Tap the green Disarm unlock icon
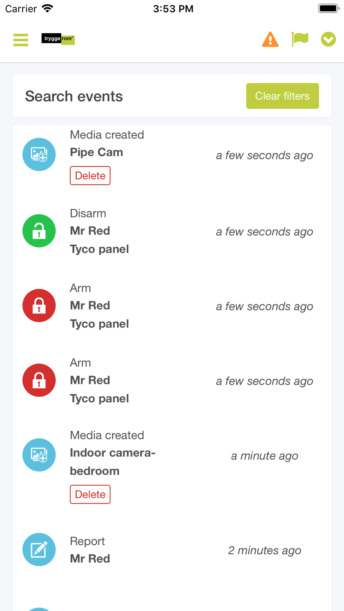This screenshot has width=344, height=611. point(39,231)
